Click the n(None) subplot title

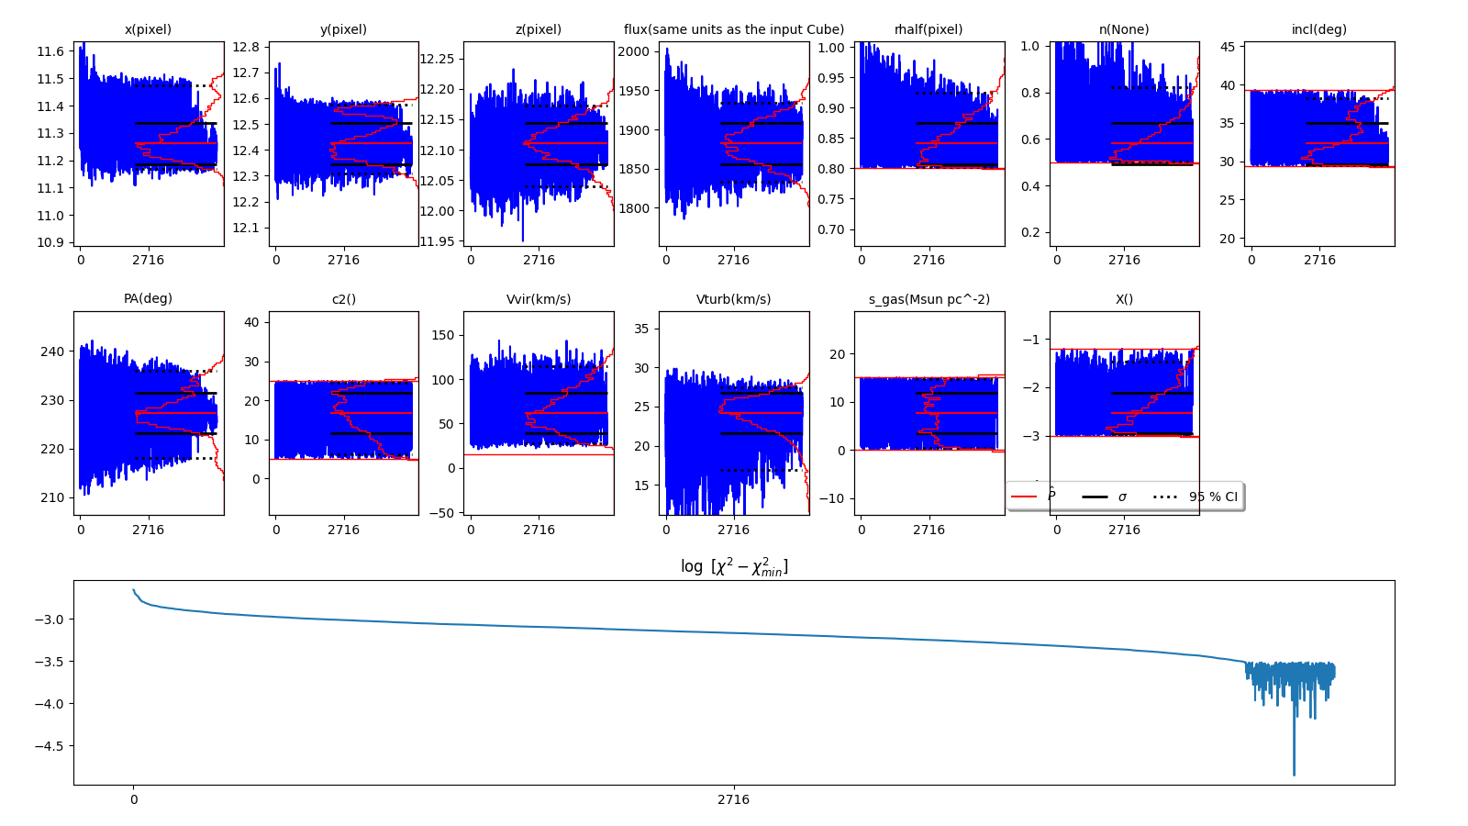coord(1124,29)
